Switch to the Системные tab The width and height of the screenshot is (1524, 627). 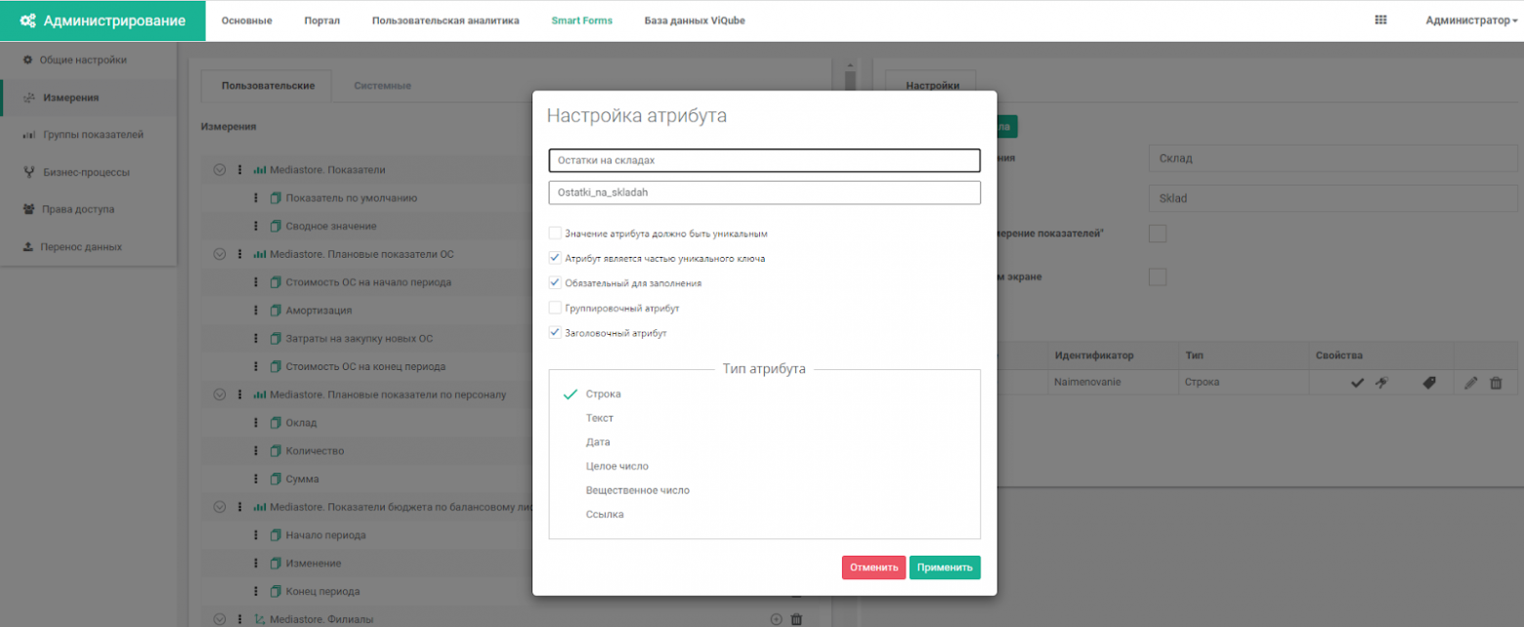[x=382, y=86]
